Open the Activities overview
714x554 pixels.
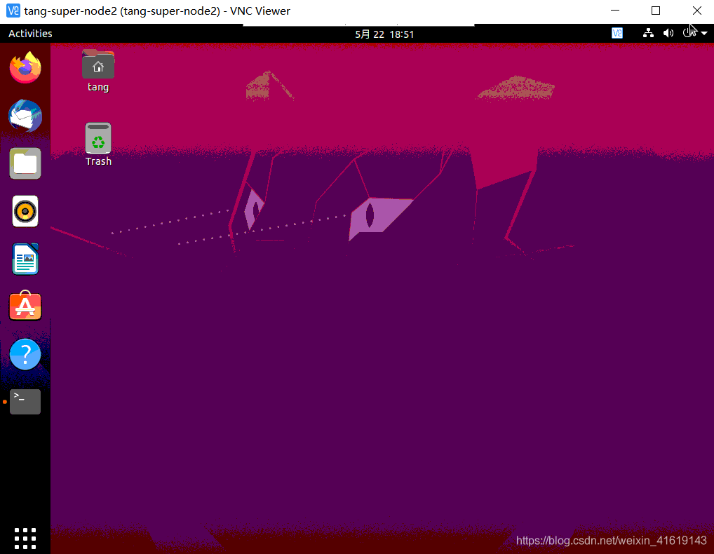30,34
